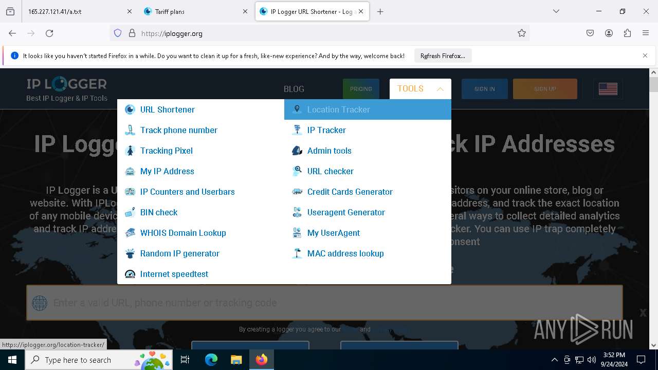The image size is (658, 370).
Task: Click the Random IP generator icon
Action: click(130, 253)
